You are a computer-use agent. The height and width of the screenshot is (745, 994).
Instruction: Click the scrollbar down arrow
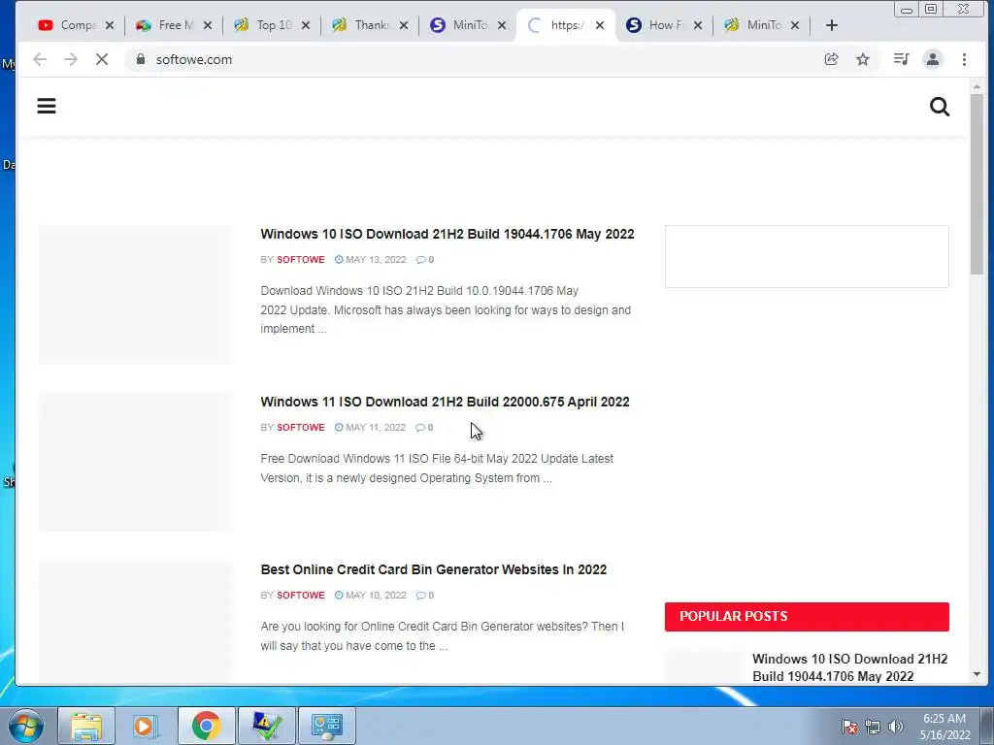tap(977, 675)
